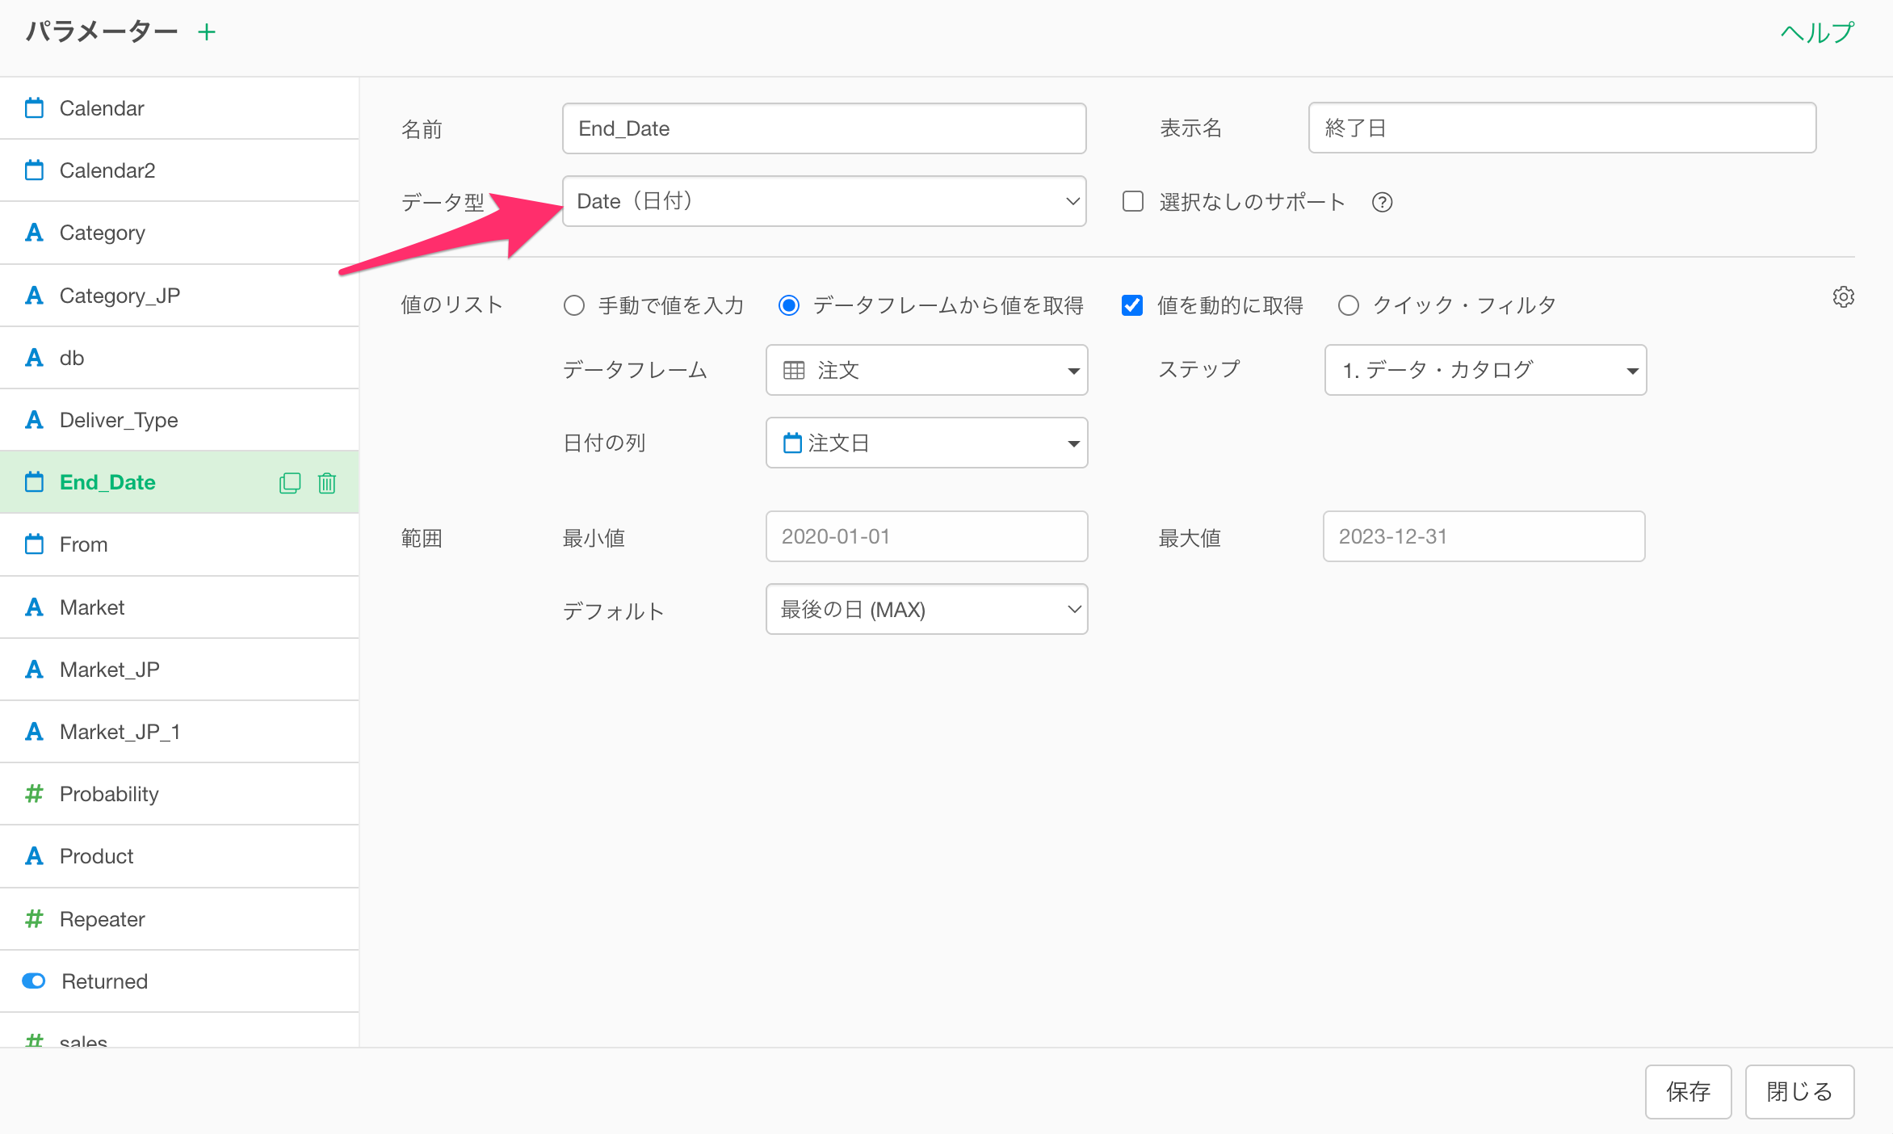Click the Market text type icon
1893x1134 pixels.
tap(34, 607)
